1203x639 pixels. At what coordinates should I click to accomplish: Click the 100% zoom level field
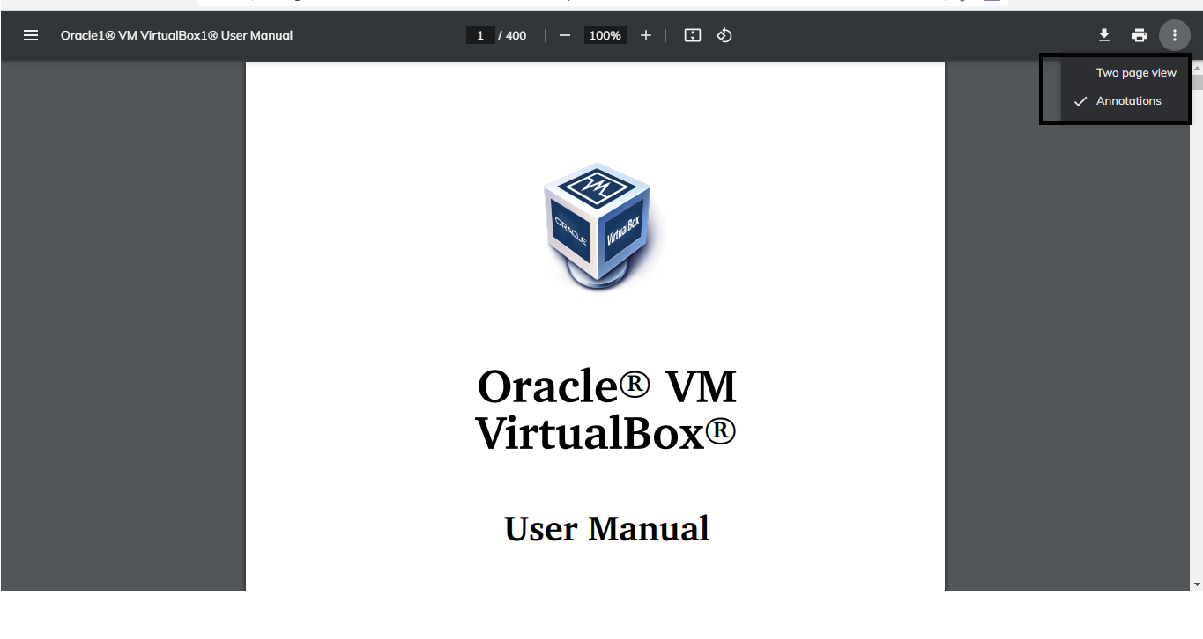pos(605,35)
